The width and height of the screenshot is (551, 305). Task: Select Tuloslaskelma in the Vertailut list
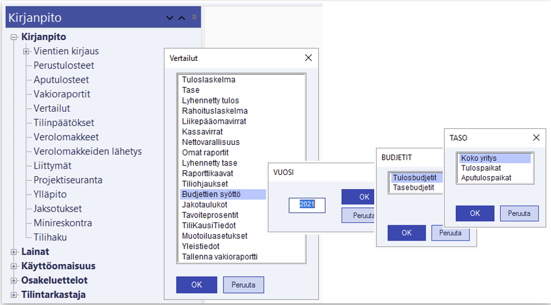pyautogui.click(x=209, y=79)
